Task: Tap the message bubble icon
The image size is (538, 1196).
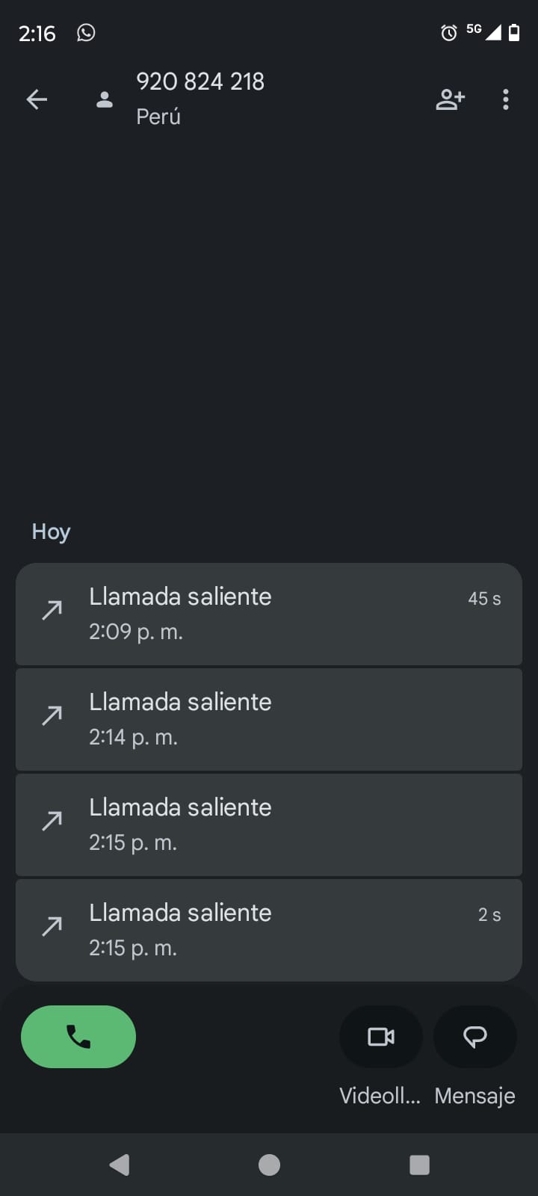Action: click(x=475, y=1037)
